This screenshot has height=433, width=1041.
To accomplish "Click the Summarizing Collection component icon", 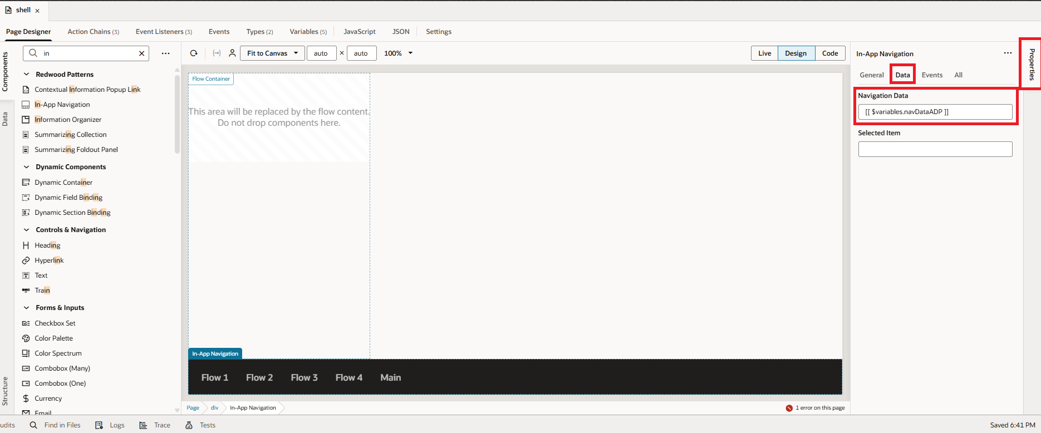I will click(26, 135).
